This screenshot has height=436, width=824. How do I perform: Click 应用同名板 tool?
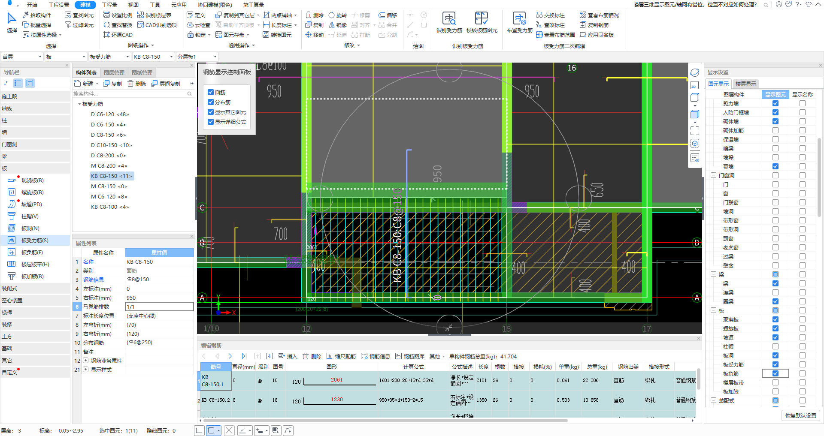(x=597, y=35)
